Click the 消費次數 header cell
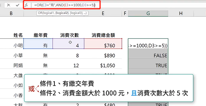Screen dimensions: 206x106 69,35
